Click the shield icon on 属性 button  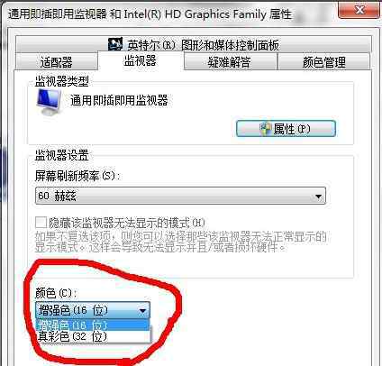pos(266,129)
